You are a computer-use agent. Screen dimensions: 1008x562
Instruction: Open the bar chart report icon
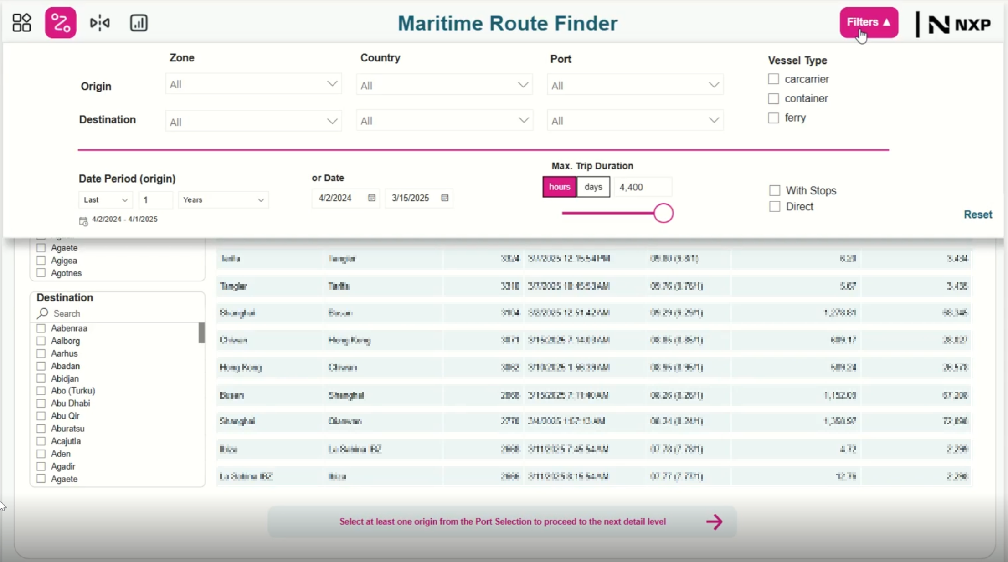139,23
